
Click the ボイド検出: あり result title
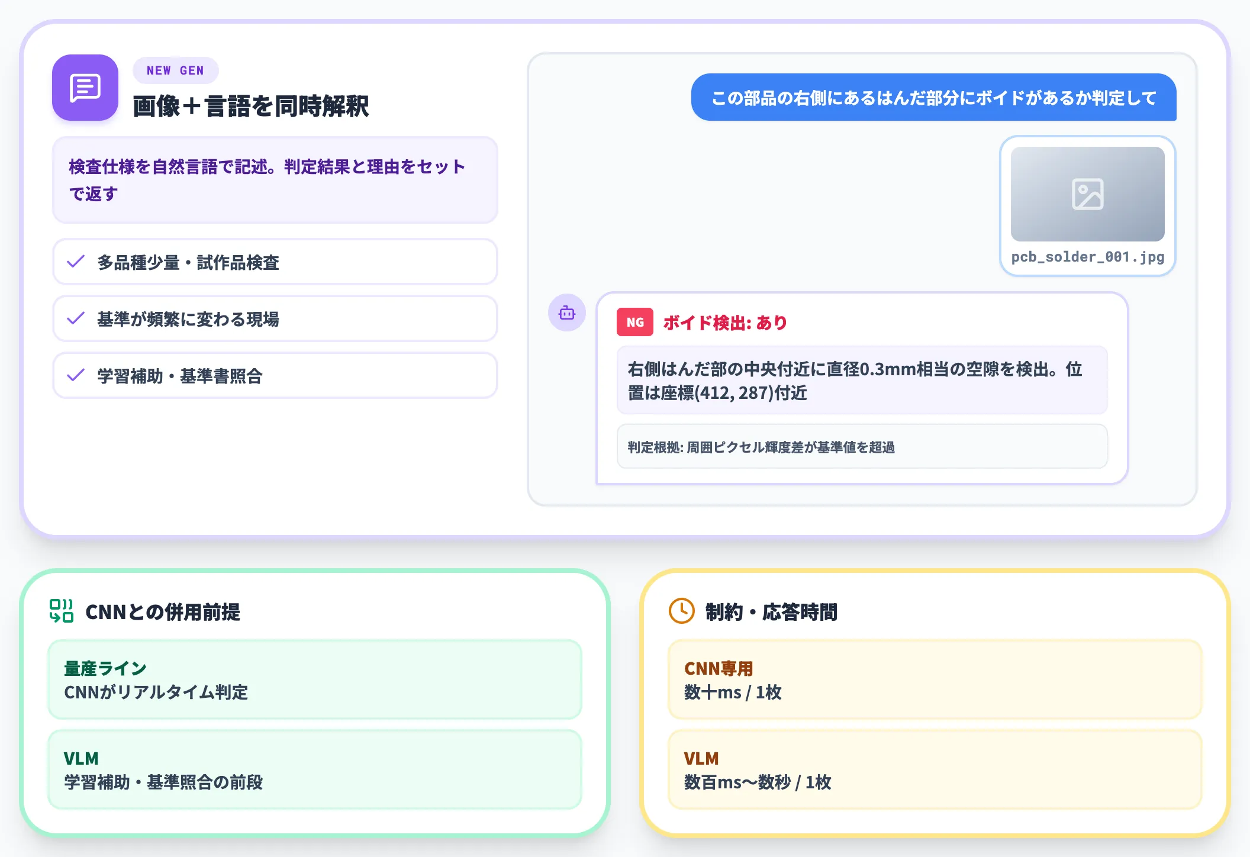click(725, 323)
